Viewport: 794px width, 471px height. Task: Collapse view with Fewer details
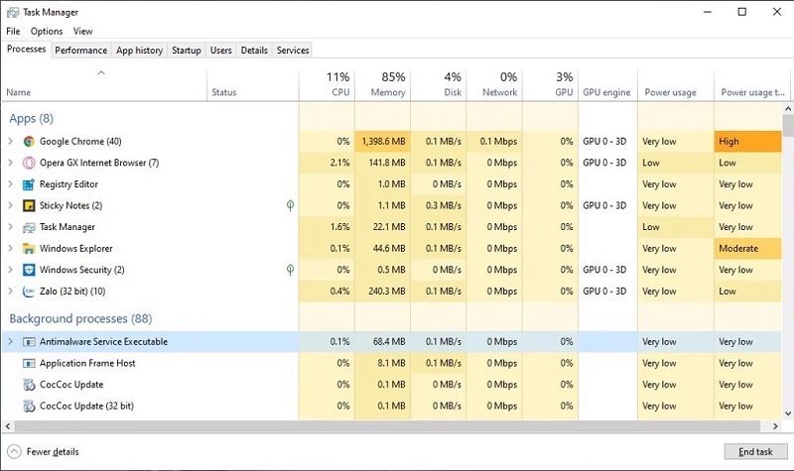tap(44, 451)
